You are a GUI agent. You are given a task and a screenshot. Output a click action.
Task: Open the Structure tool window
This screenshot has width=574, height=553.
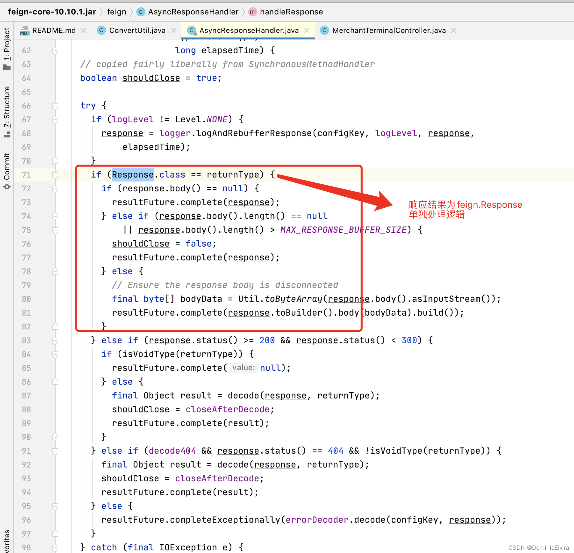(x=7, y=107)
